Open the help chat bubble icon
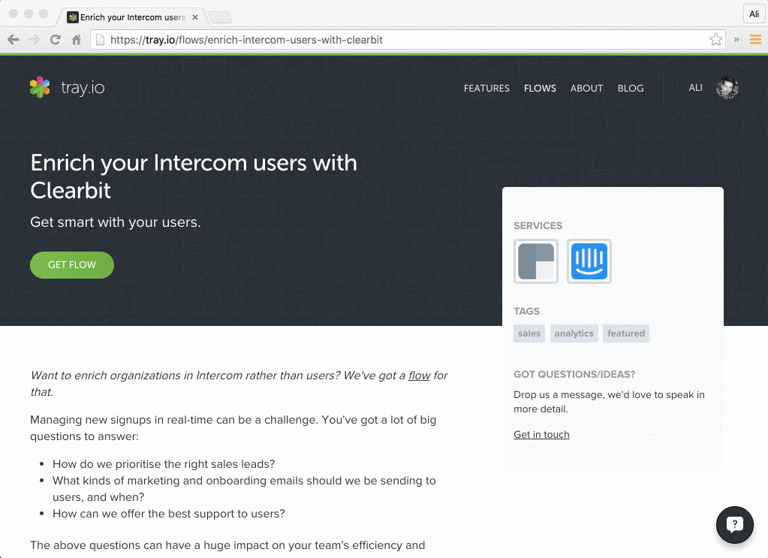768x558 pixels. click(x=734, y=524)
